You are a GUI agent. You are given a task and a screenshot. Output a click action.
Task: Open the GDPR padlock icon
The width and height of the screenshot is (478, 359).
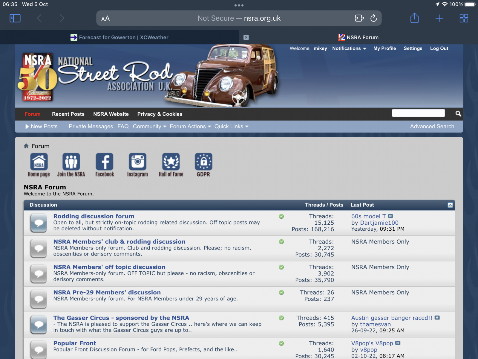(203, 165)
